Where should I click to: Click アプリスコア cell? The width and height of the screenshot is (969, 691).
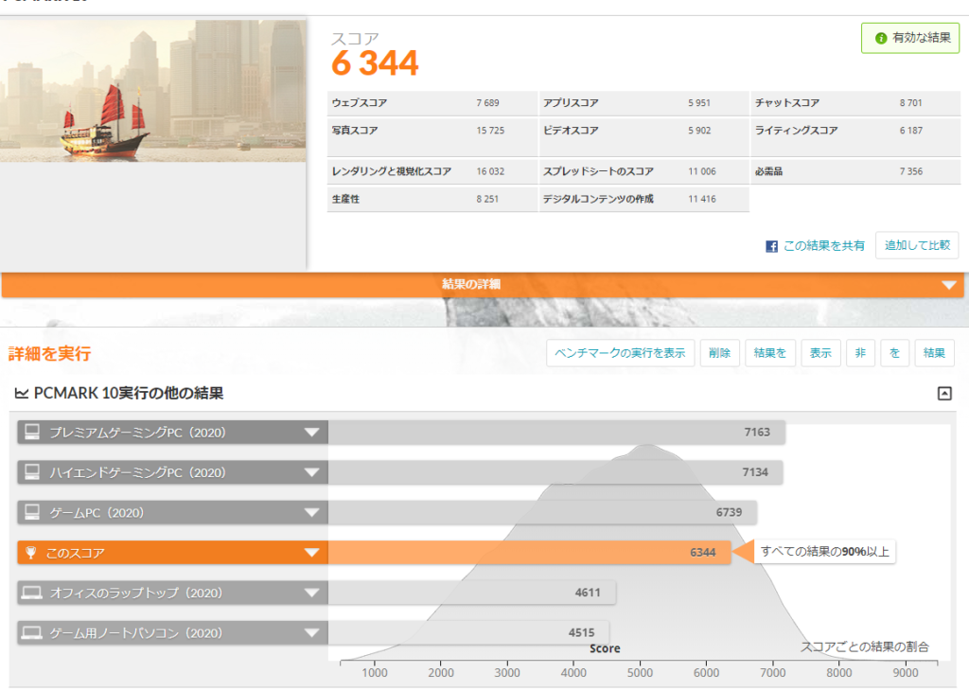[x=643, y=103]
